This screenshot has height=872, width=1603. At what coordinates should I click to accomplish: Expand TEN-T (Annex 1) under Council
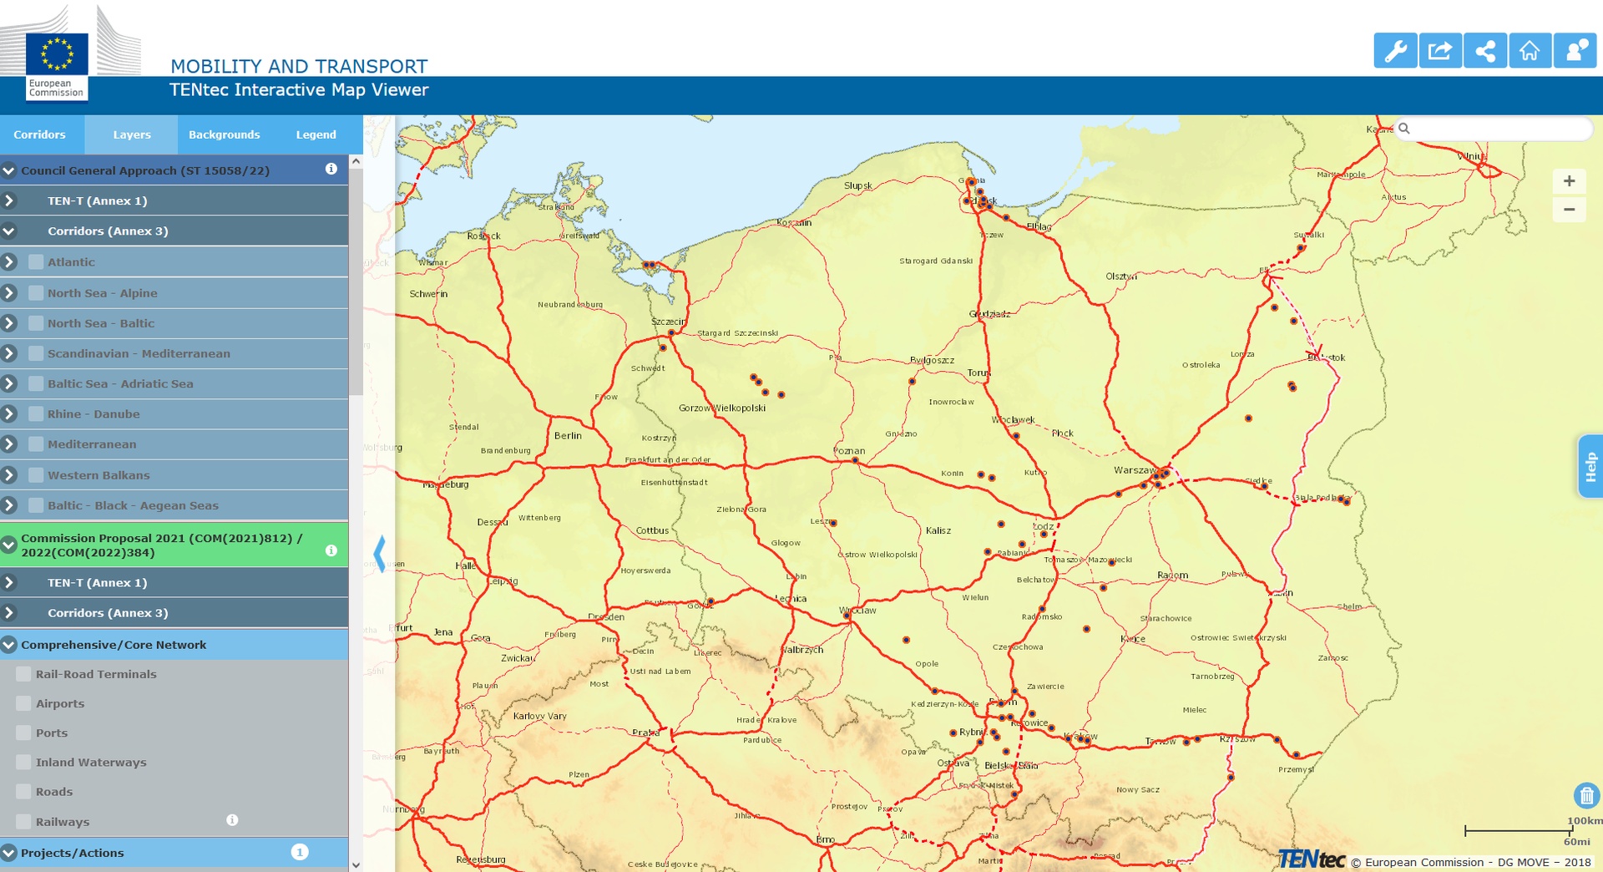point(9,200)
